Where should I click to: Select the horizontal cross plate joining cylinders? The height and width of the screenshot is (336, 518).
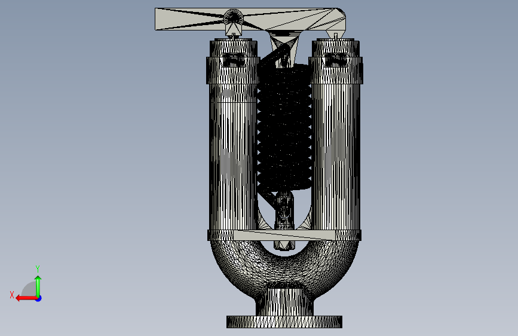point(284,235)
